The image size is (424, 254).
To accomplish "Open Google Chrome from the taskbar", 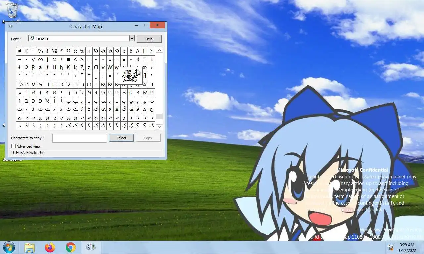I will coord(70,247).
